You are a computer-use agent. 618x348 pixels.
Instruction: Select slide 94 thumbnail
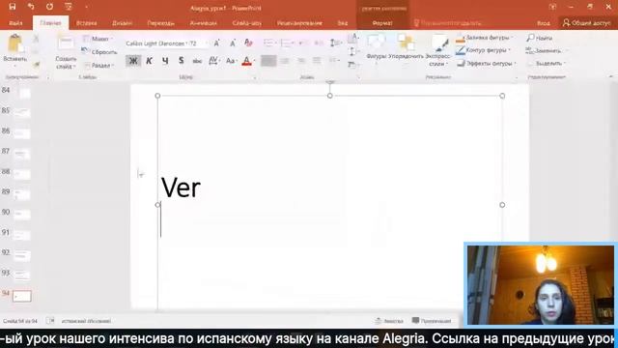click(x=21, y=296)
